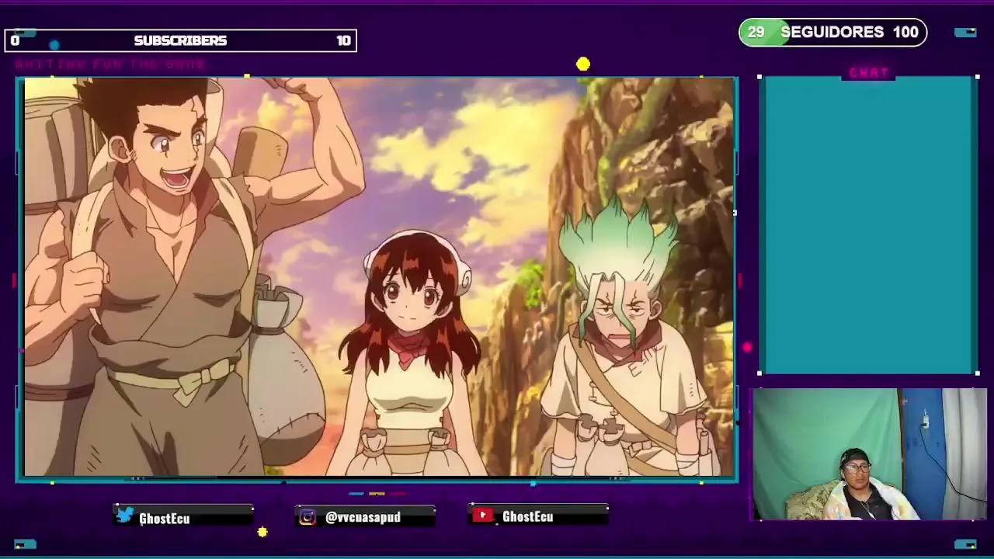Select the YouTube GhostEcu channel name
This screenshot has height=559, width=994.
[x=527, y=516]
